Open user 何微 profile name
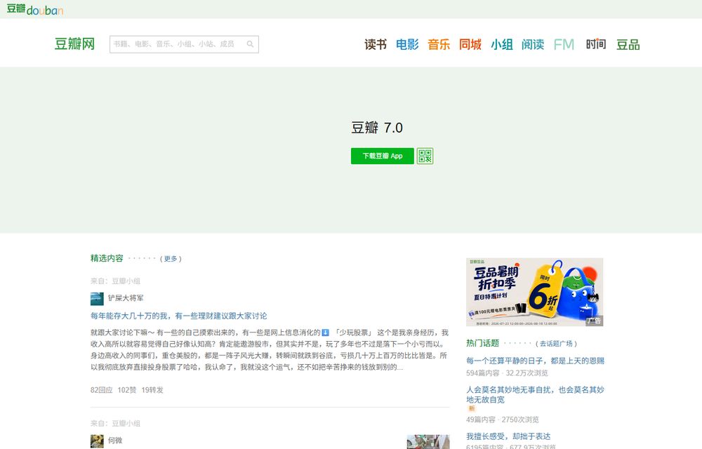 pyautogui.click(x=115, y=440)
